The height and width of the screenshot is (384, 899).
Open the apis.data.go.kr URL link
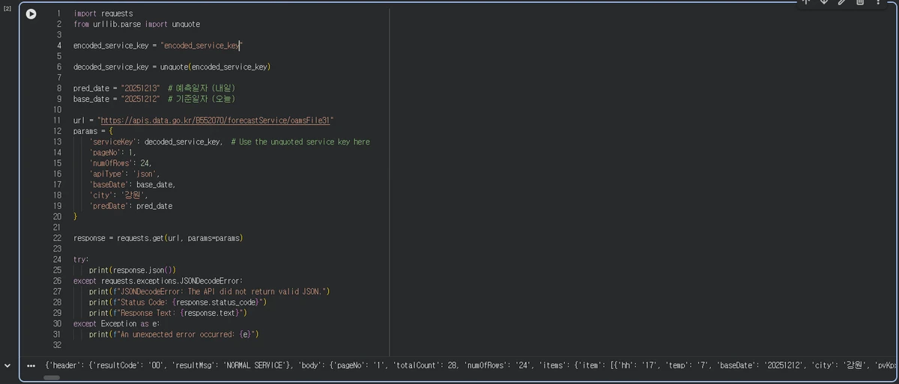215,121
